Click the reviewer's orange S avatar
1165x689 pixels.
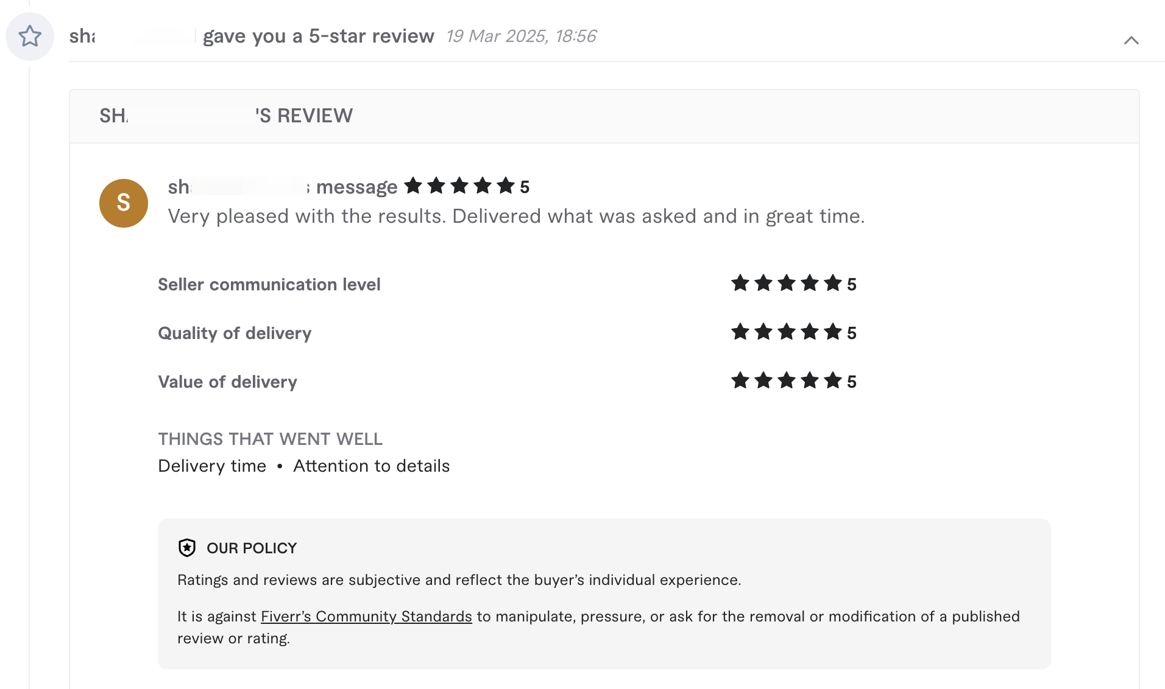[124, 203]
